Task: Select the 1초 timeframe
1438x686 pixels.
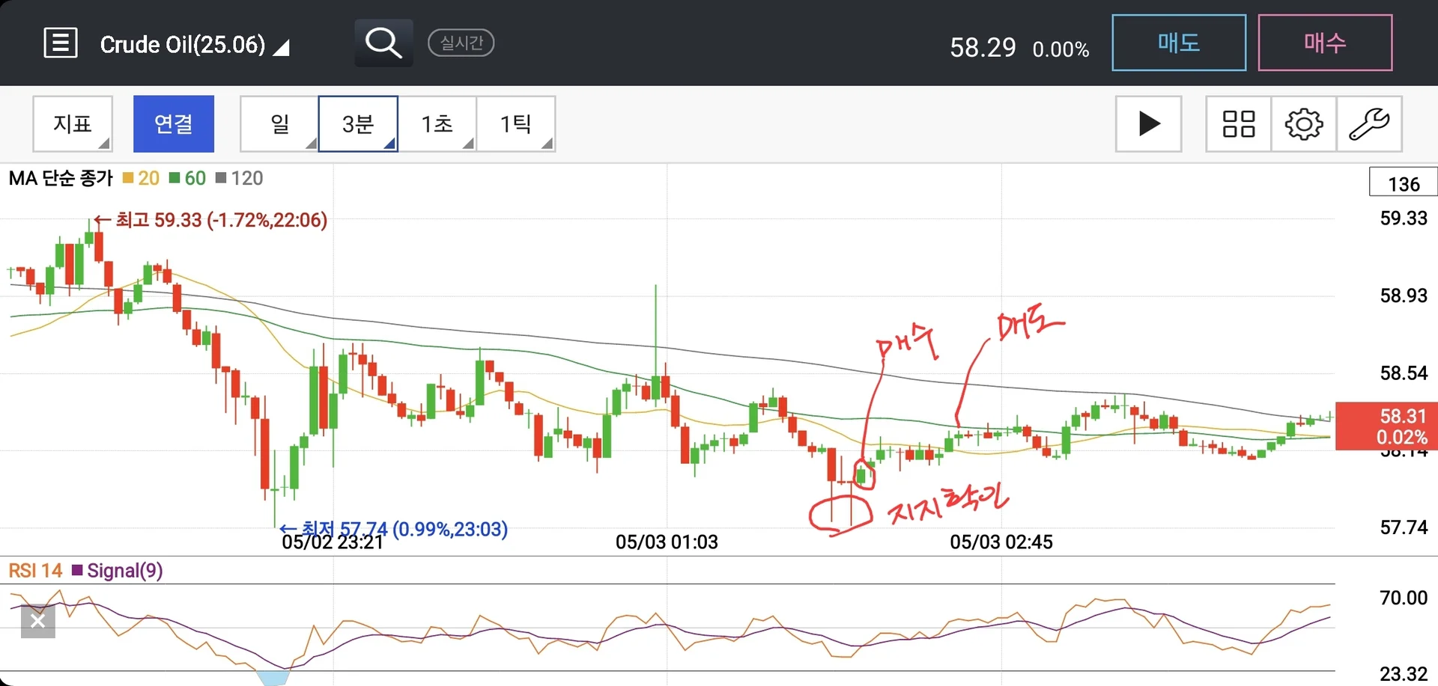Action: (x=437, y=124)
